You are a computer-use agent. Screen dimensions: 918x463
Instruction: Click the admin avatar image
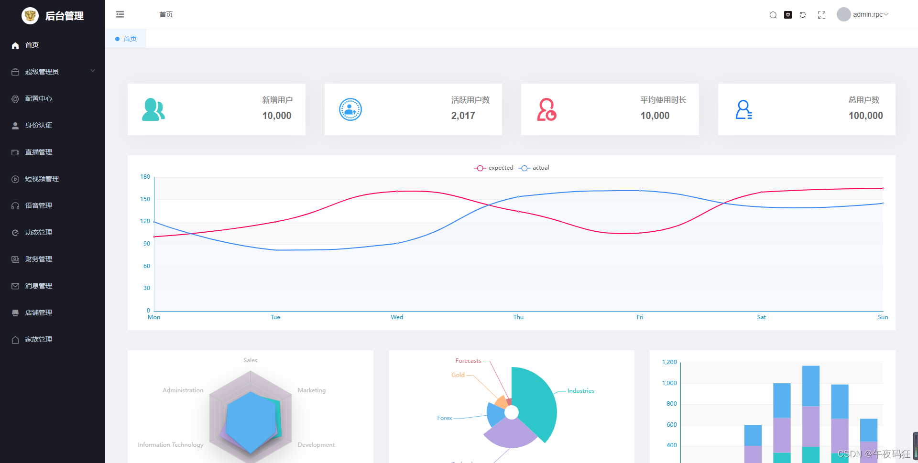click(843, 14)
